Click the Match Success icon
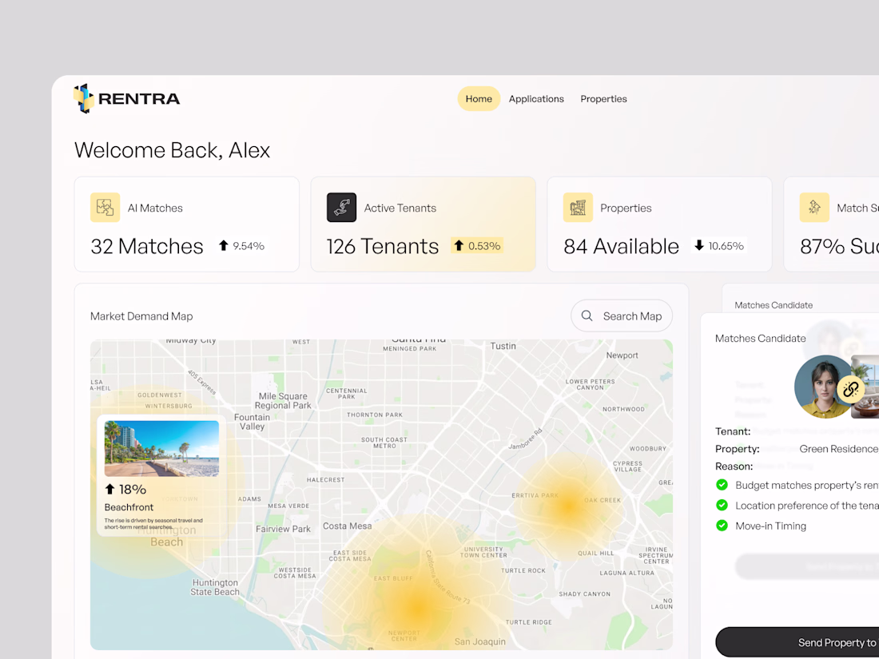Screen dimensions: 879x659 pyautogui.click(x=814, y=208)
